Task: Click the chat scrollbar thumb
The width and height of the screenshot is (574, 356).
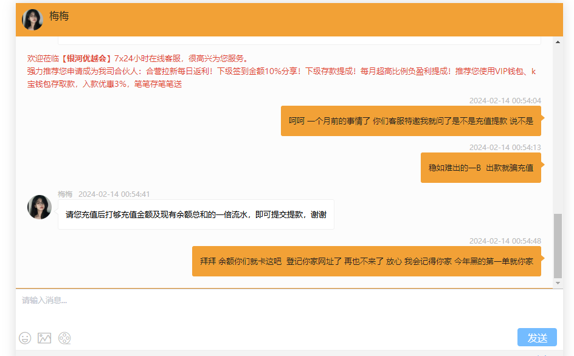Action: [x=558, y=245]
